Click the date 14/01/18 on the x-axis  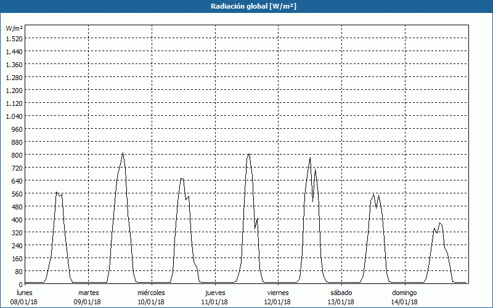[405, 302]
